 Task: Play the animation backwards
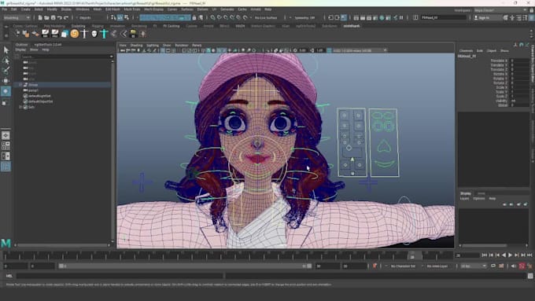pos(504,255)
